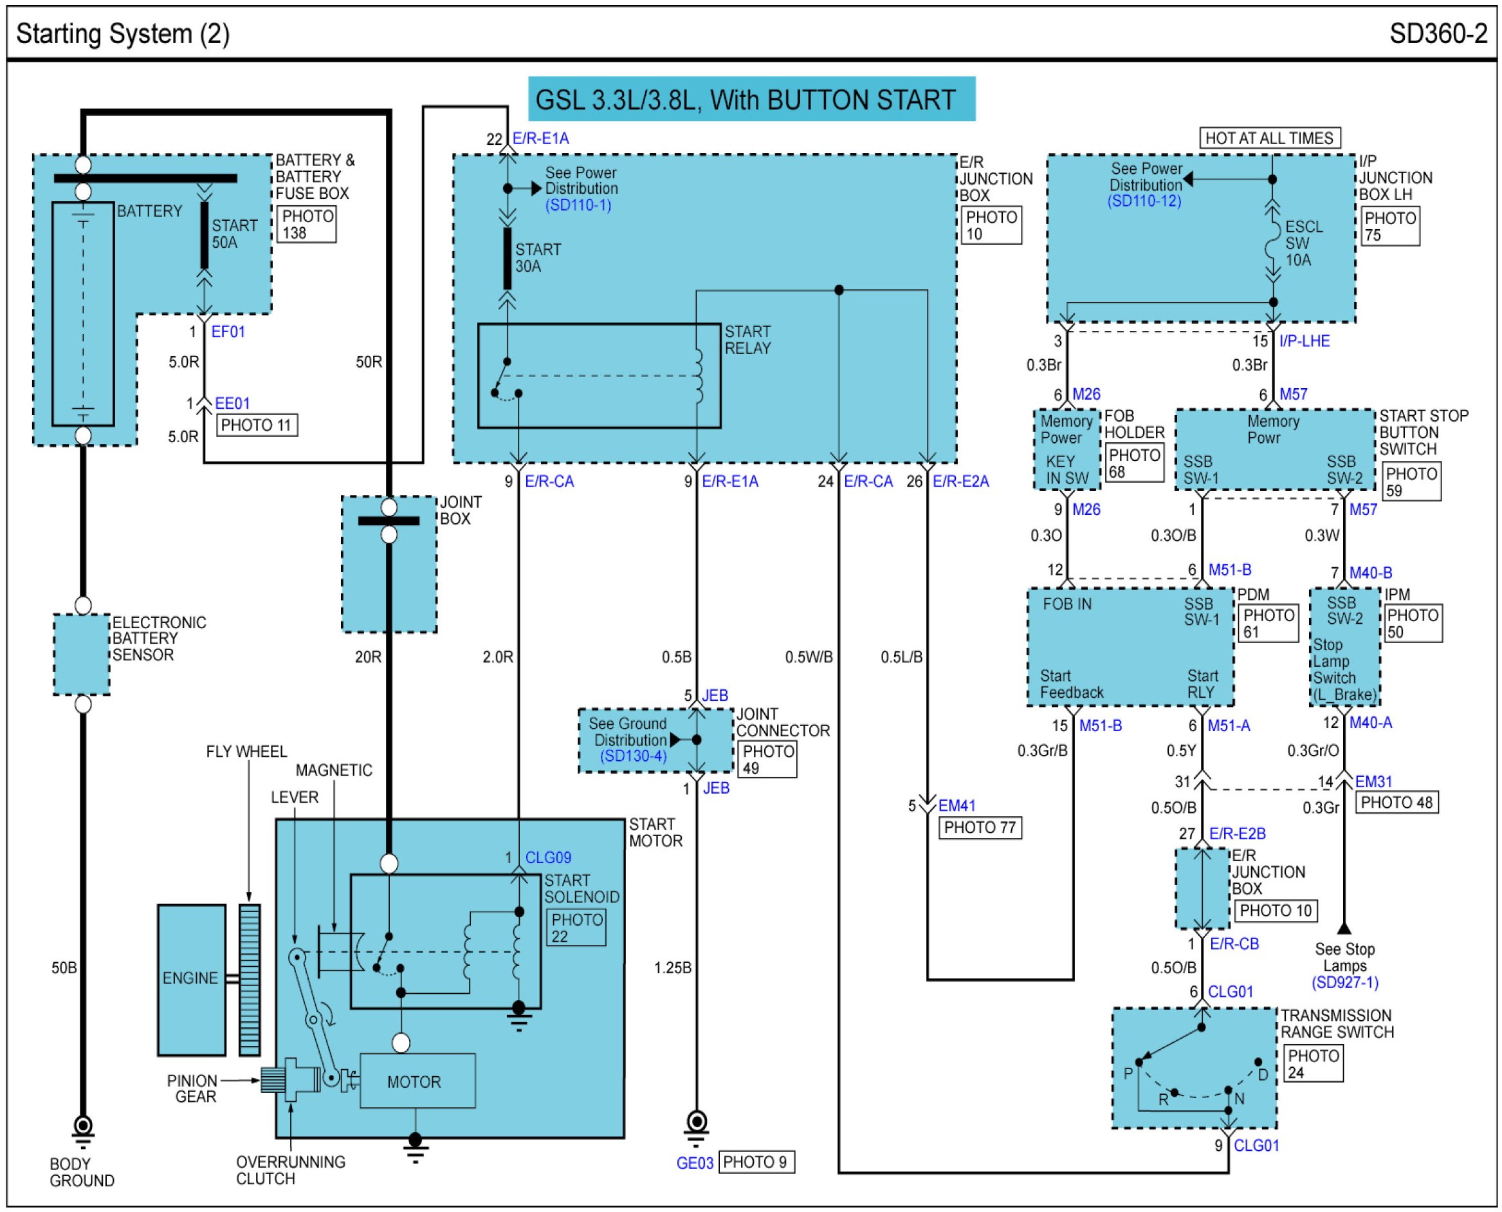The width and height of the screenshot is (1502, 1212).
Task: Click the PHOTO 138 battery fuse box label
Action: [306, 224]
